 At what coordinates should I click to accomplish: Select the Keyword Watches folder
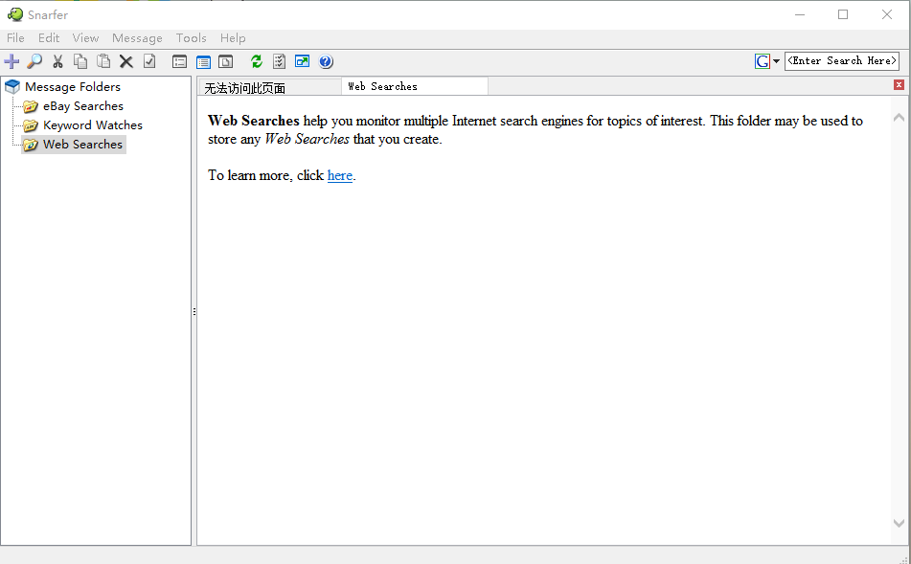(x=92, y=125)
